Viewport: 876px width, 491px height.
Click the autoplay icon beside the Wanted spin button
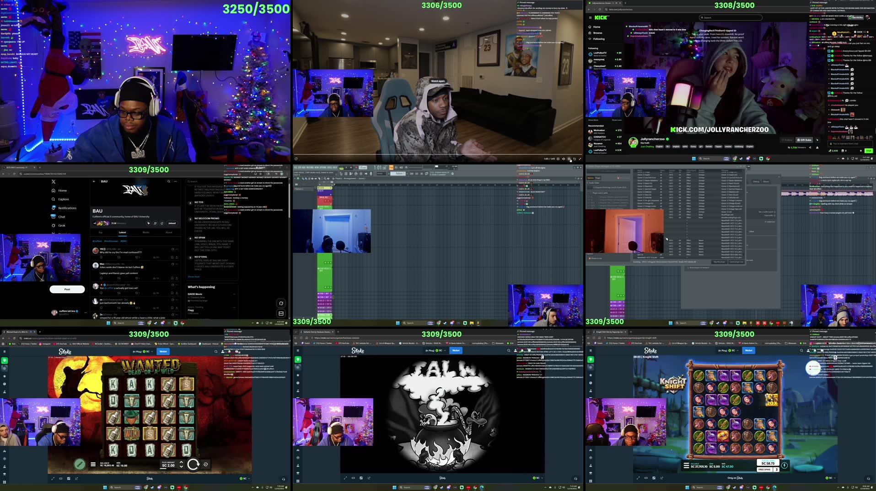pyautogui.click(x=206, y=465)
